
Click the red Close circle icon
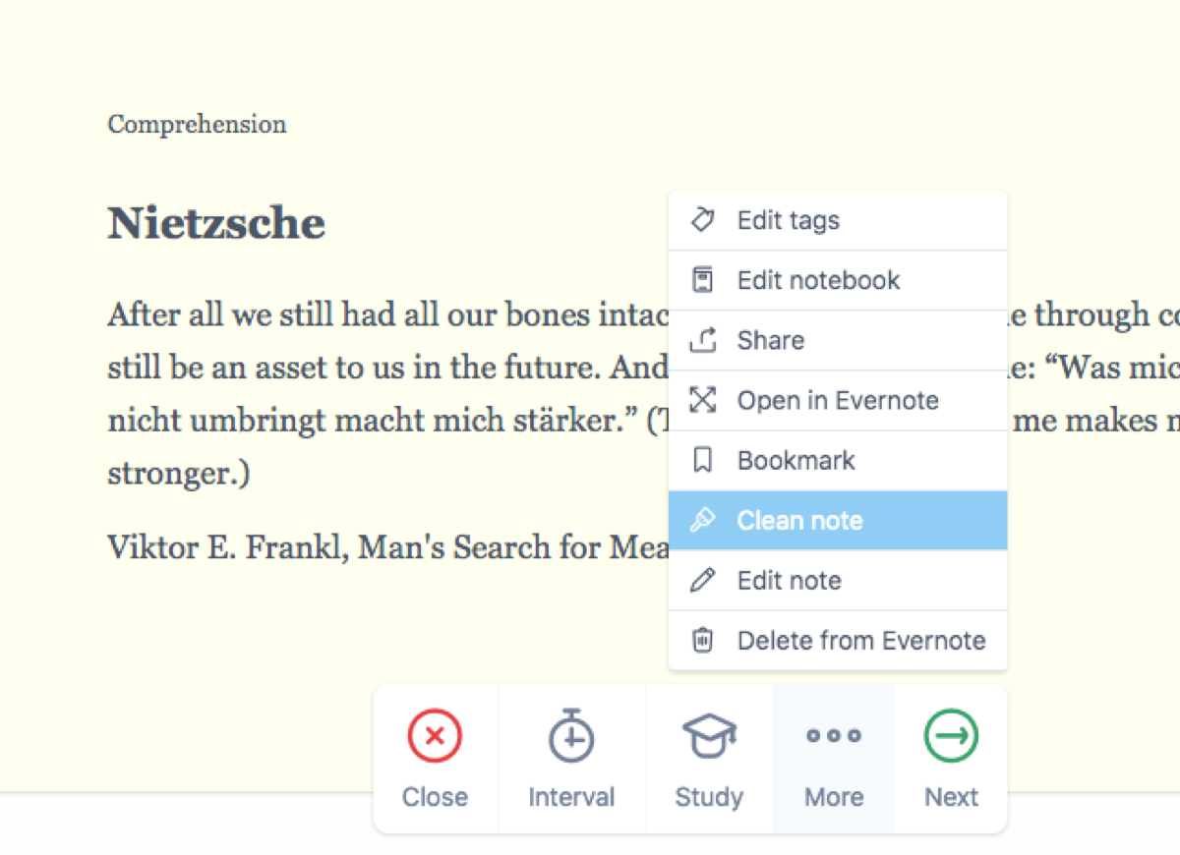tap(435, 736)
